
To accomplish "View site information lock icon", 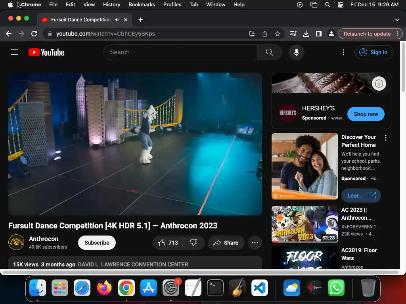I will point(50,34).
